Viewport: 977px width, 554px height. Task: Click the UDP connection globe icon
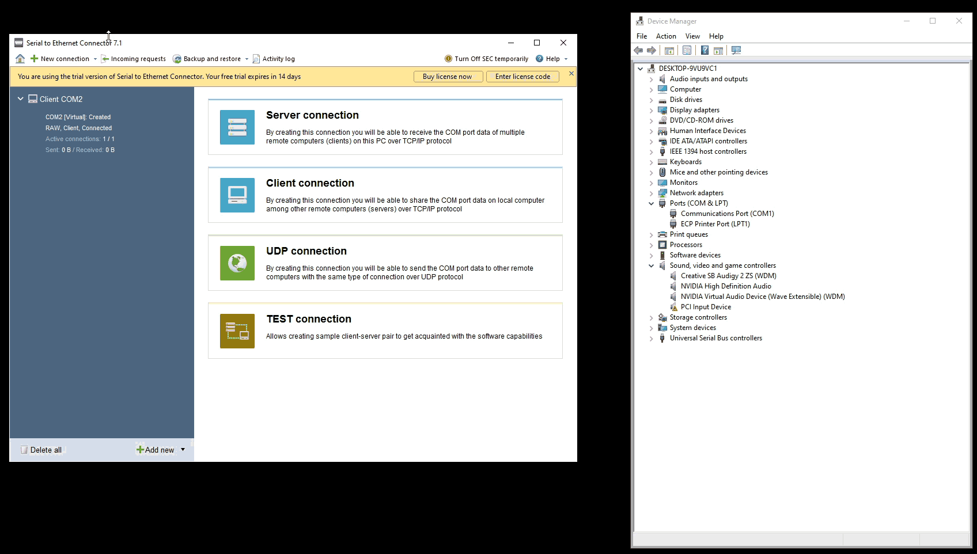pyautogui.click(x=237, y=263)
